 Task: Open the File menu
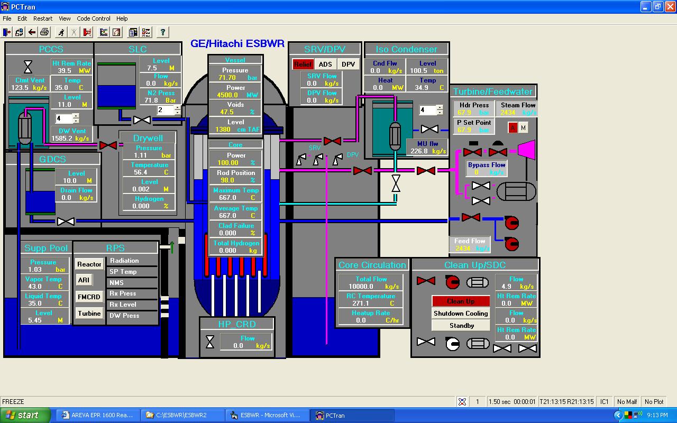click(7, 19)
